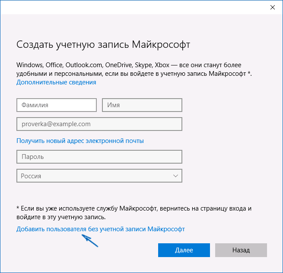Choose Добавить пользователя без учетной записи Майкрософт
Image resolution: width=283 pixels, height=273 pixels.
coord(100,229)
